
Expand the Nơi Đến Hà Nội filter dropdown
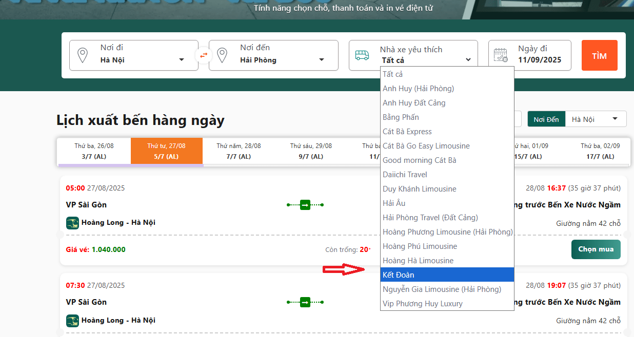(x=595, y=119)
